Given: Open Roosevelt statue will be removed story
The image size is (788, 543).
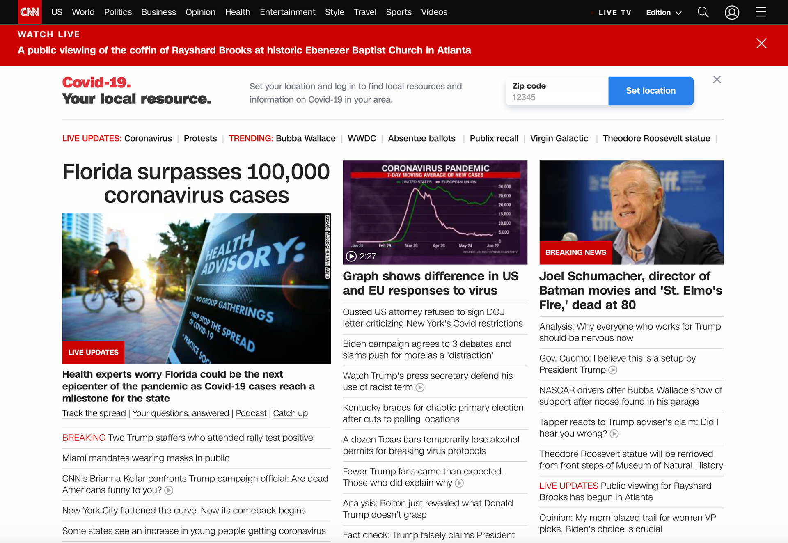Looking at the screenshot, I should 631,460.
